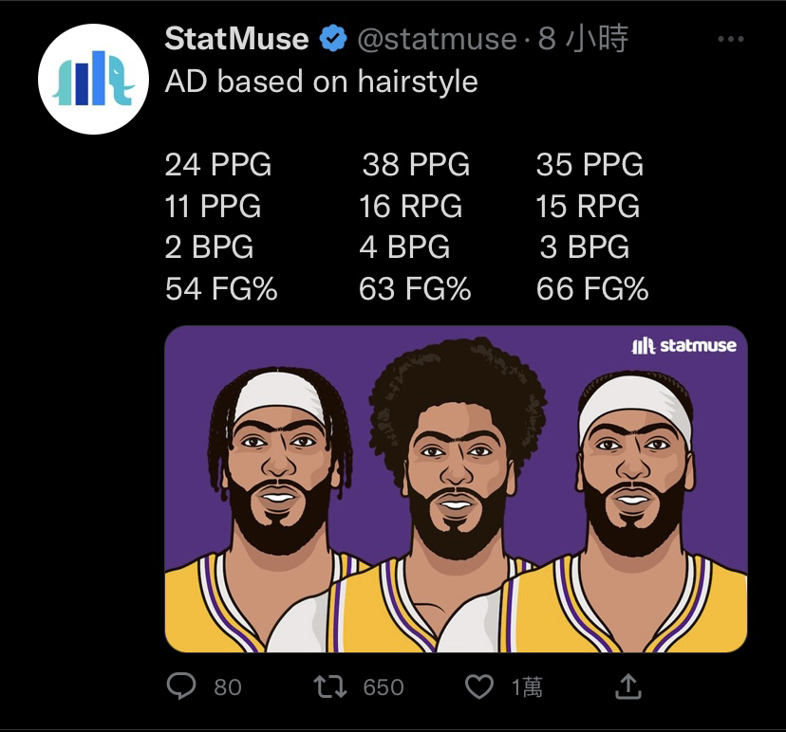Viewport: 786px width, 732px height.
Task: Click the retweet arrows icon
Action: click(329, 686)
